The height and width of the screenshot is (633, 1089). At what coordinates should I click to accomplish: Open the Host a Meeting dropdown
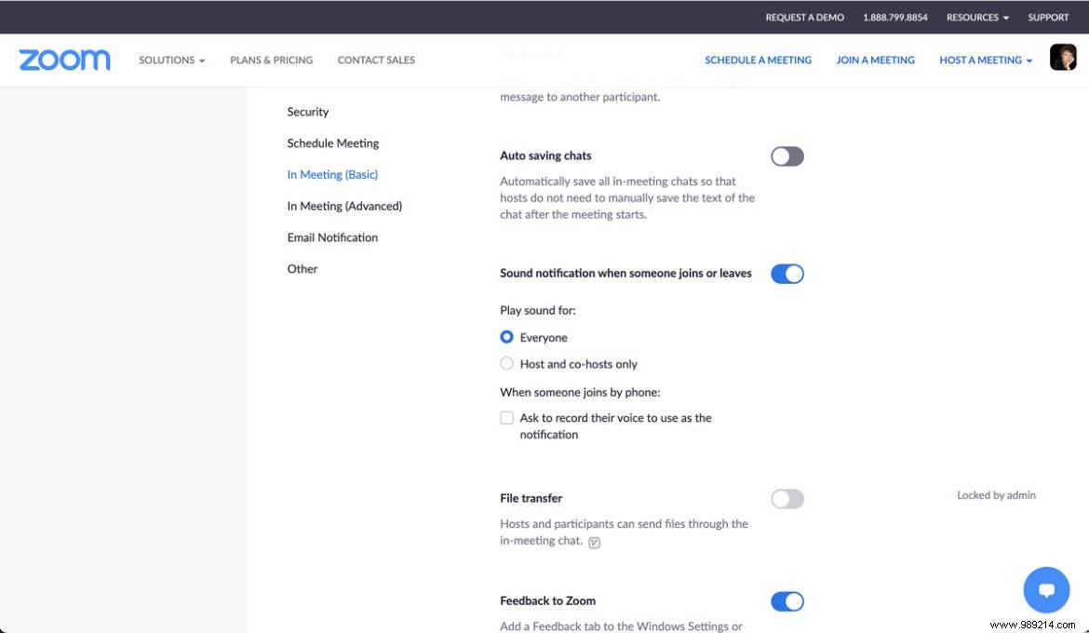[985, 60]
